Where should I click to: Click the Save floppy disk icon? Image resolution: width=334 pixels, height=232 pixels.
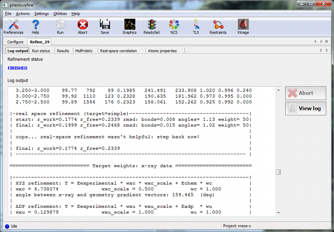click(104, 26)
